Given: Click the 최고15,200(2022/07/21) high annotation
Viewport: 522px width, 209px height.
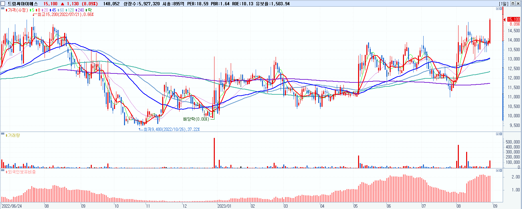Looking at the screenshot, I should coord(65,15).
